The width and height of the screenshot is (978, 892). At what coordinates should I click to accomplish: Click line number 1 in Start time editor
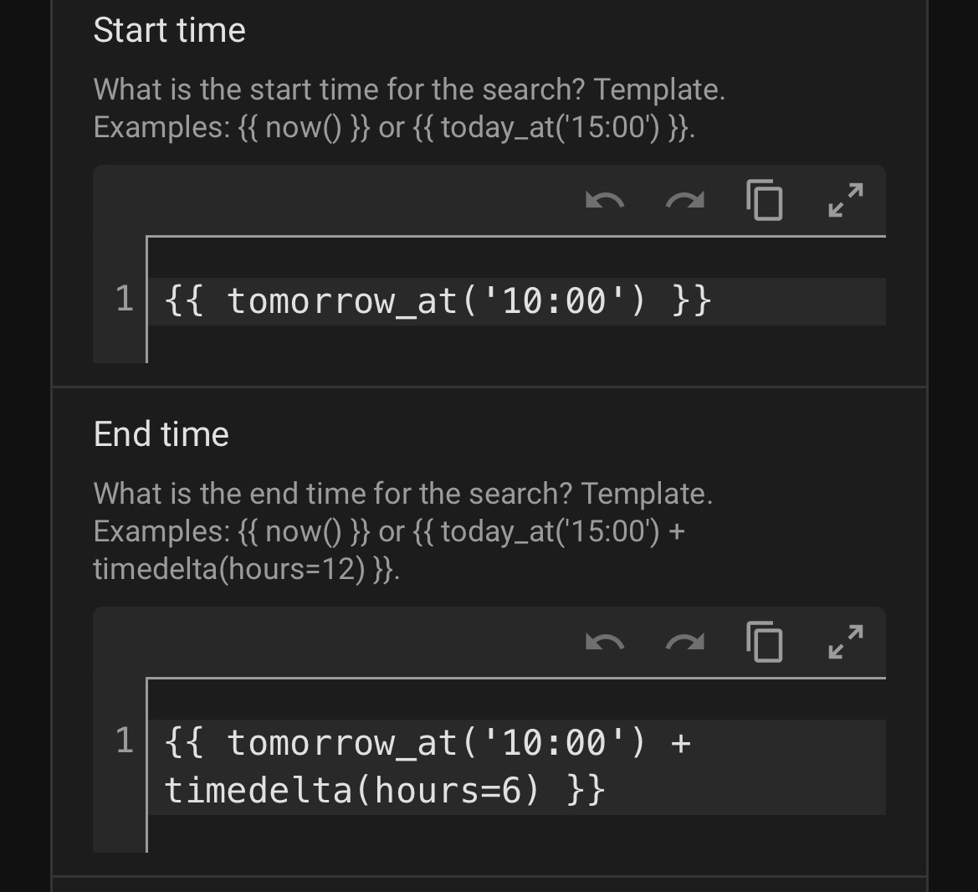point(124,300)
